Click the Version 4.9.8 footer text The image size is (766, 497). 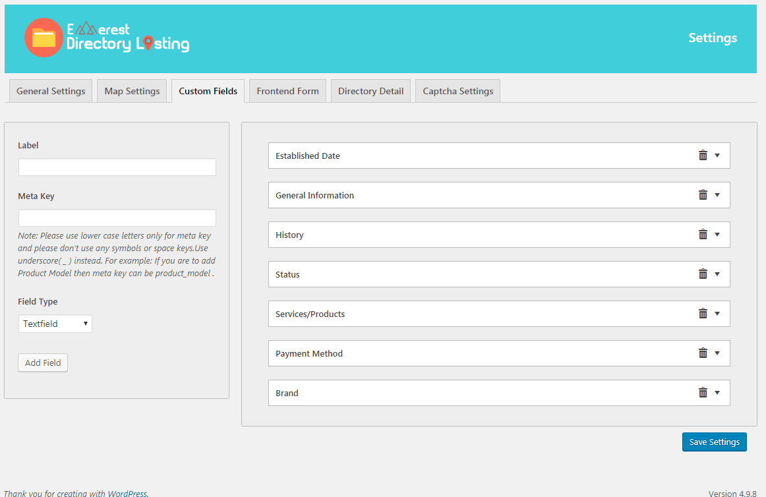pyautogui.click(x=732, y=493)
